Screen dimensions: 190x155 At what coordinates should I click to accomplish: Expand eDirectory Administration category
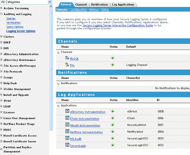point(1,54)
